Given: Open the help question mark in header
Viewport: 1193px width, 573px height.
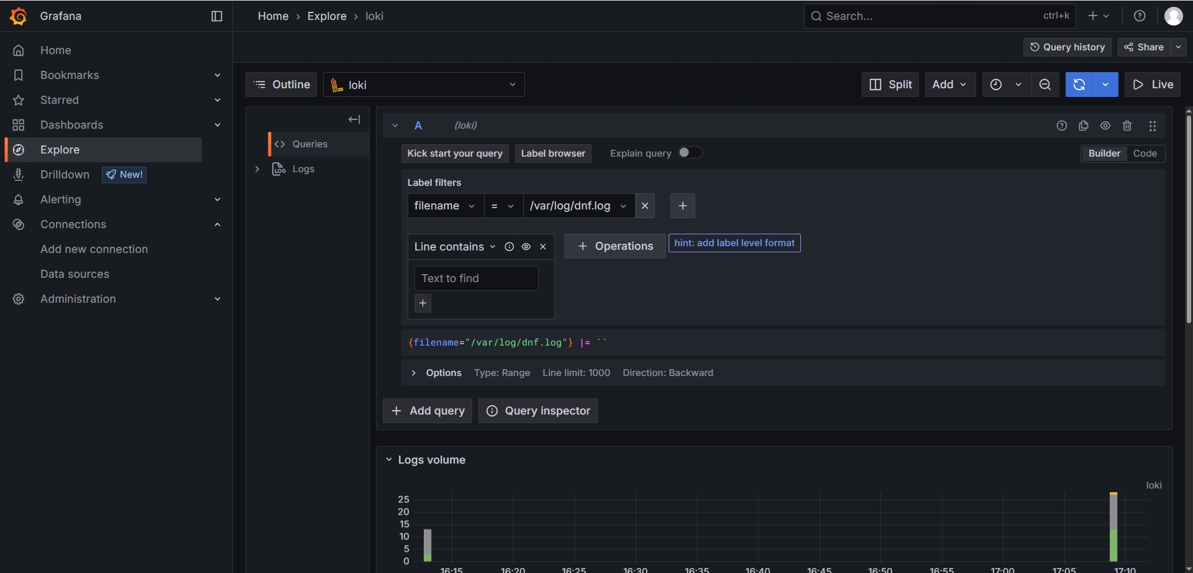Looking at the screenshot, I should [x=1140, y=16].
